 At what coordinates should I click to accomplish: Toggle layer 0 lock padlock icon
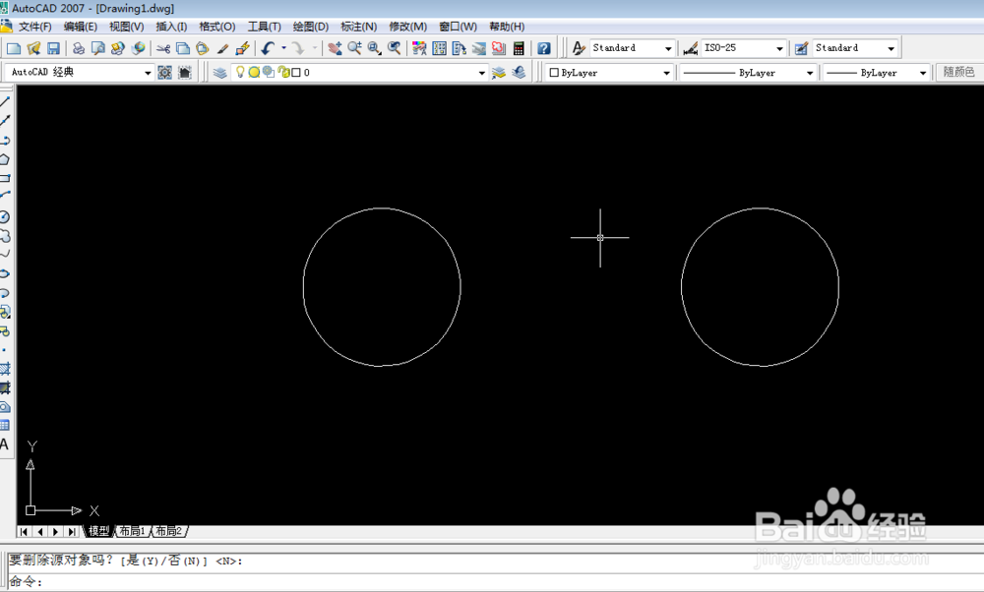[283, 72]
